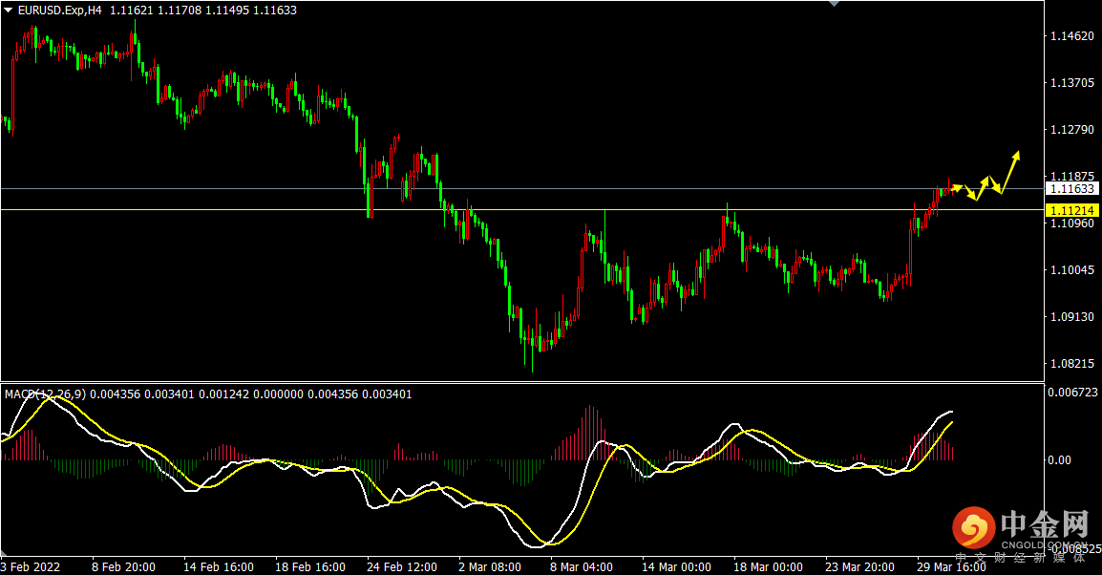Image resolution: width=1102 pixels, height=575 pixels.
Task: Open the chart menu triangle beside EURUSD.Exp
Action: [x=9, y=10]
